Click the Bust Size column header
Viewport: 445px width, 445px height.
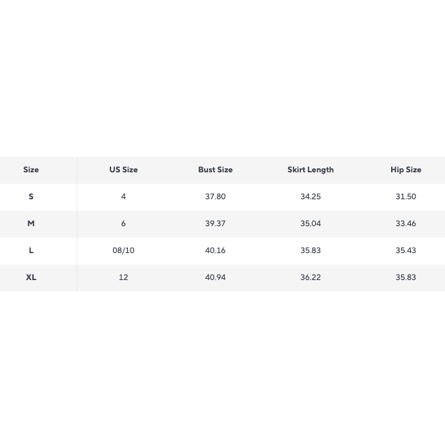click(215, 170)
